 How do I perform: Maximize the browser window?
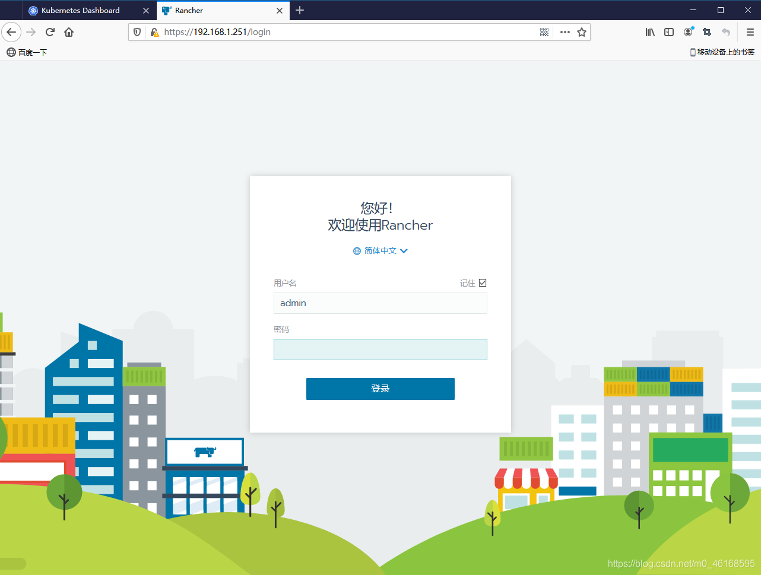pos(721,10)
